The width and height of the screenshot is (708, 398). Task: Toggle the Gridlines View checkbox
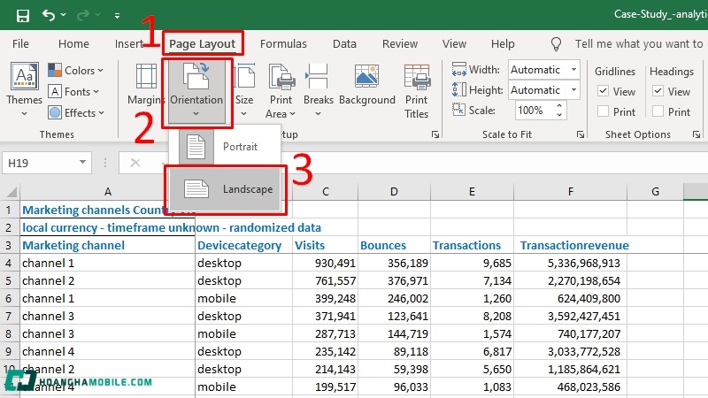click(x=604, y=91)
